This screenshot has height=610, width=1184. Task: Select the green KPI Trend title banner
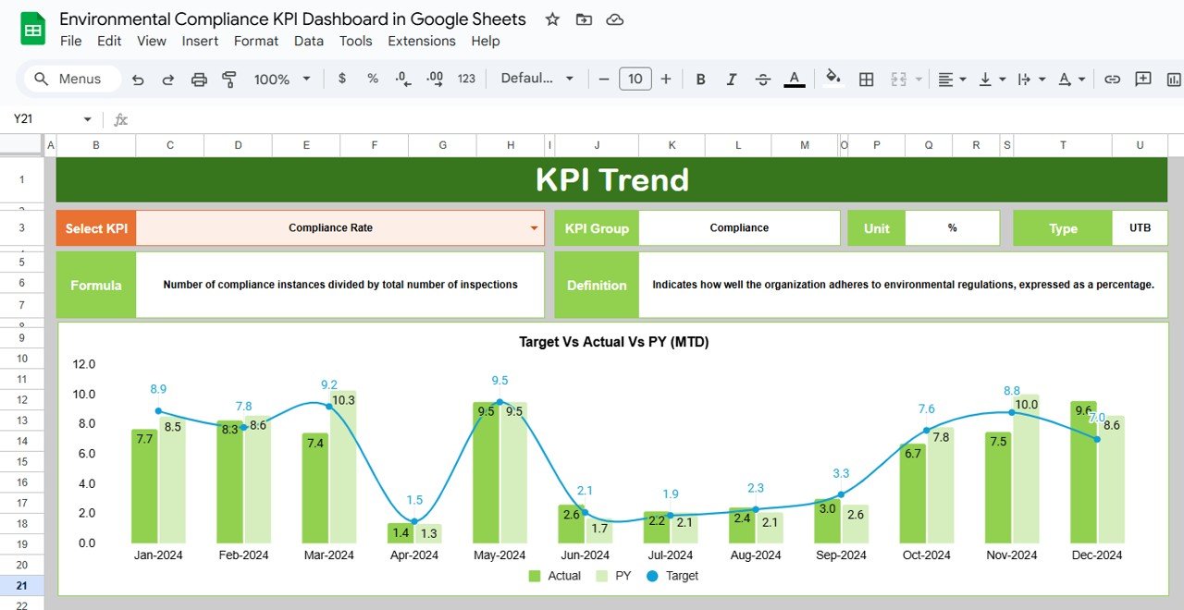611,179
